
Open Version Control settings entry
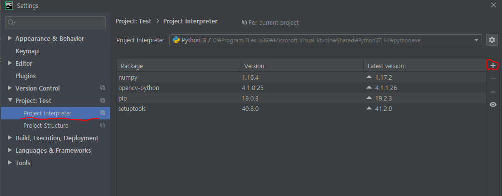click(x=37, y=88)
